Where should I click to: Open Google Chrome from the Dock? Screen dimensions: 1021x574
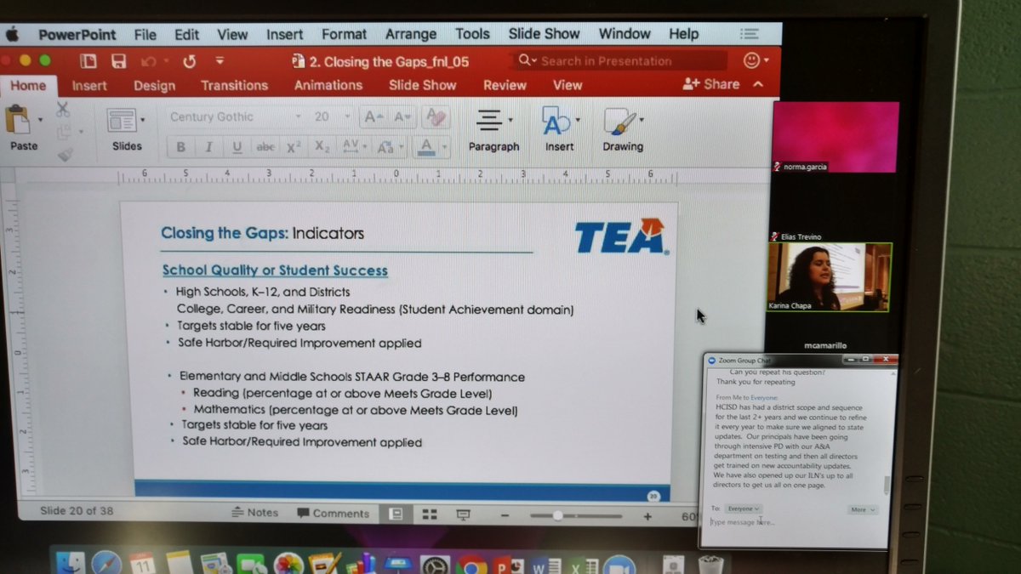[x=471, y=564]
